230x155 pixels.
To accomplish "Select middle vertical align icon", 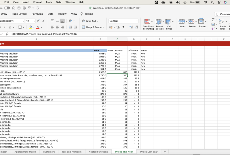I will (x=57, y=21).
